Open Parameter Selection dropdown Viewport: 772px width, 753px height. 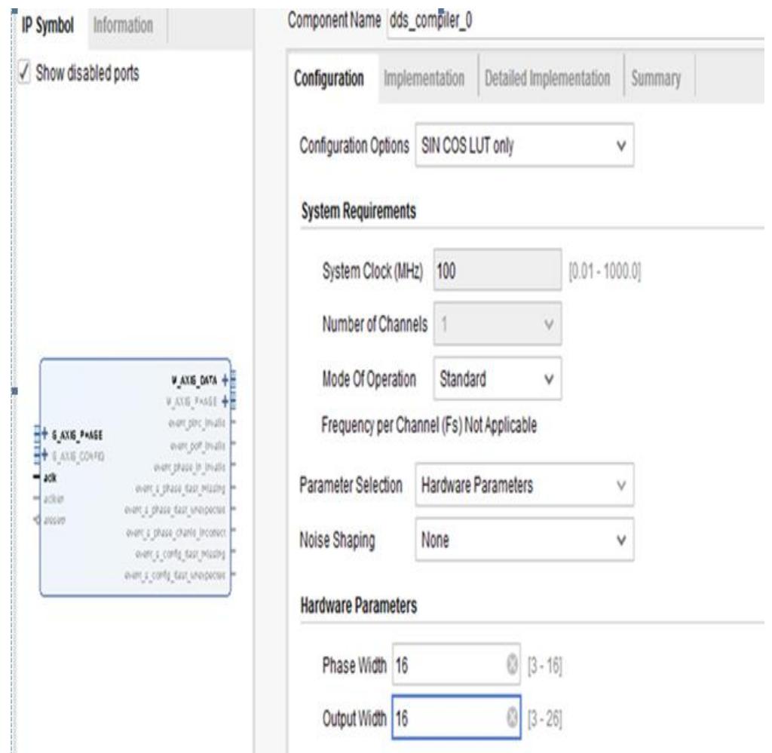525,485
